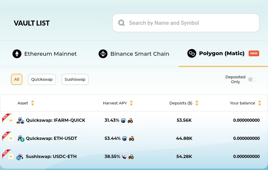The width and height of the screenshot is (268, 170).
Task: Sort vaults by Deposits ($) arrows
Action: point(197,103)
